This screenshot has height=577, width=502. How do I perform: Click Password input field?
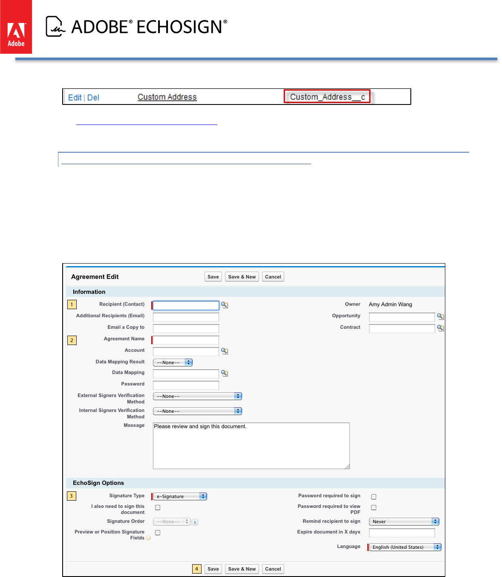coord(186,385)
